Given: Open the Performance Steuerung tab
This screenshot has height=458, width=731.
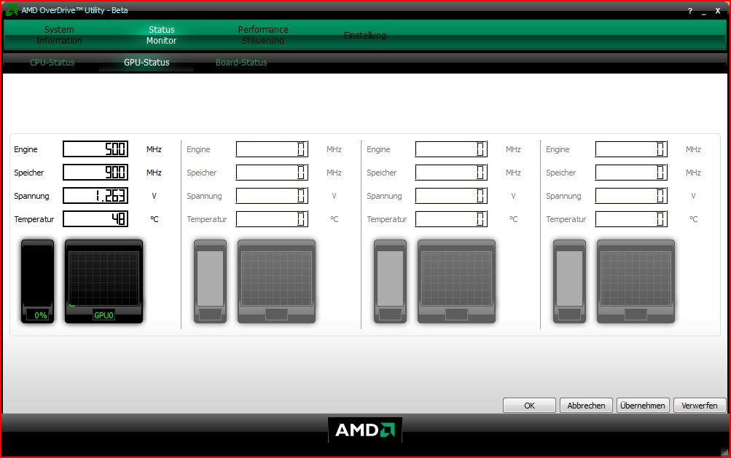Looking at the screenshot, I should click(x=263, y=35).
